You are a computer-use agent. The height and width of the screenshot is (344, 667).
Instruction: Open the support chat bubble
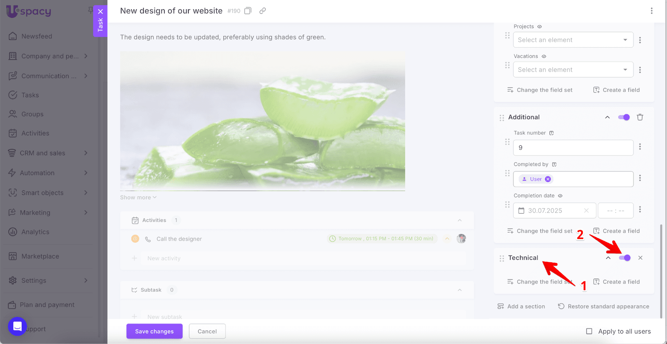click(x=18, y=326)
